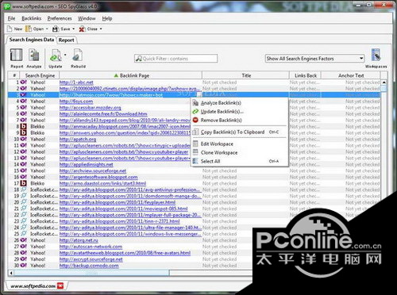Click the vertical scrollbar up arrow

point(384,82)
